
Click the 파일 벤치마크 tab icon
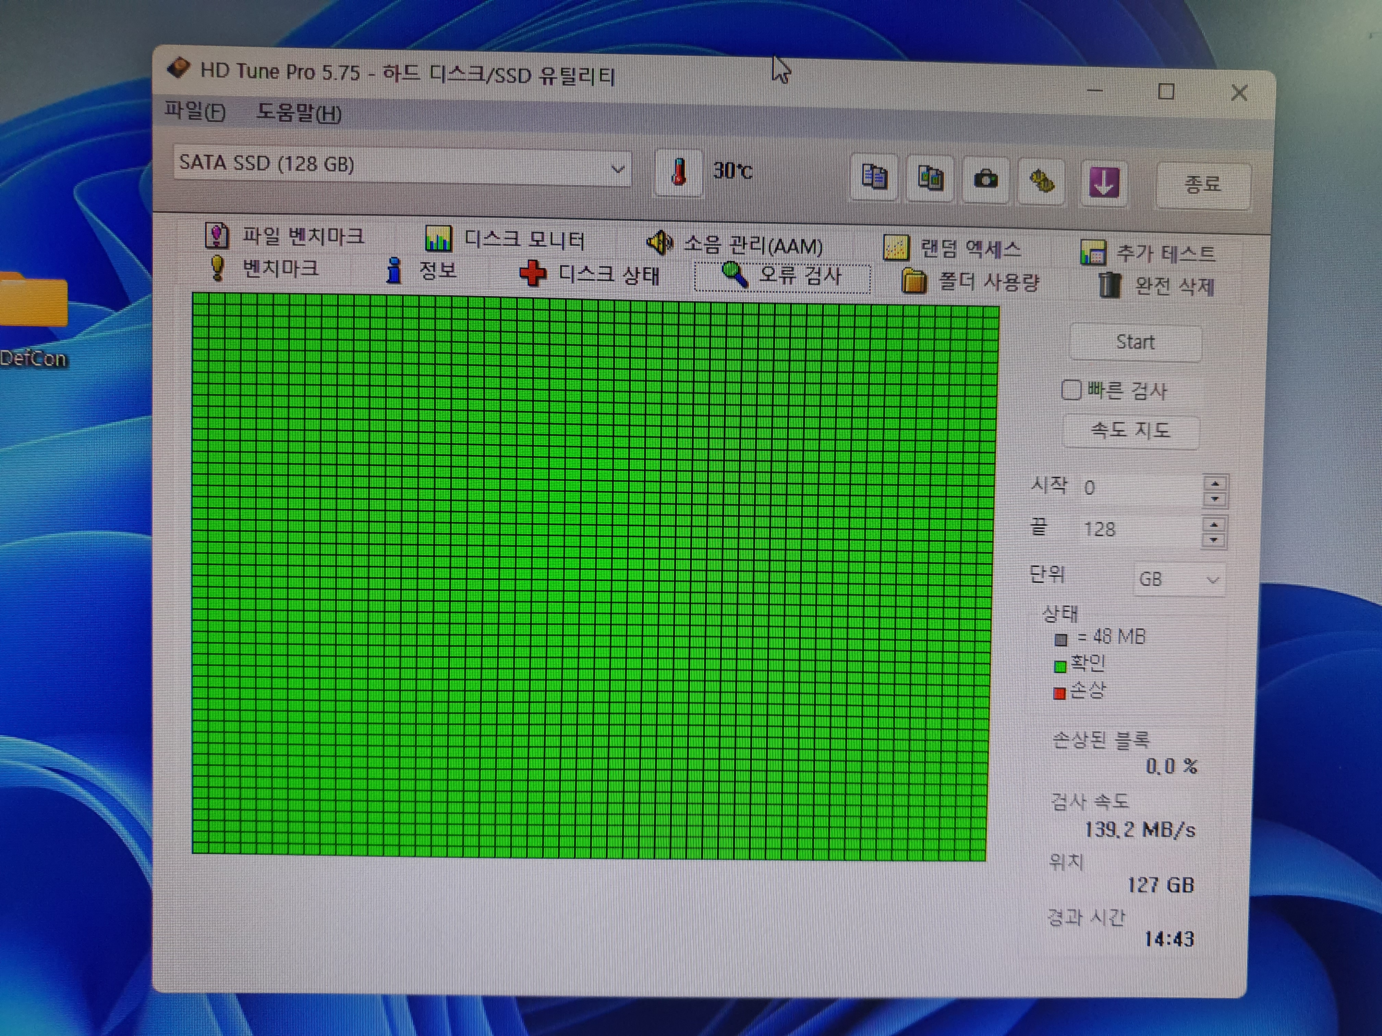[x=217, y=236]
